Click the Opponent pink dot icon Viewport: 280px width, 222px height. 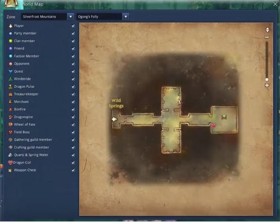(x=10, y=64)
